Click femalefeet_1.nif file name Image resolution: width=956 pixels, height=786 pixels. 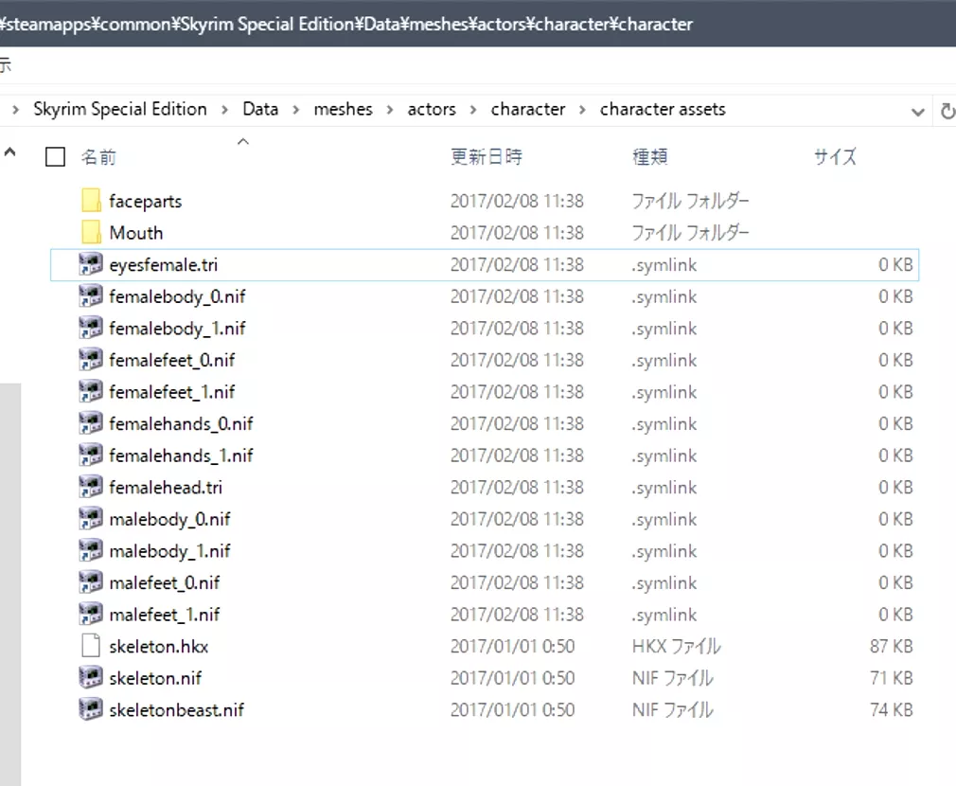(172, 391)
